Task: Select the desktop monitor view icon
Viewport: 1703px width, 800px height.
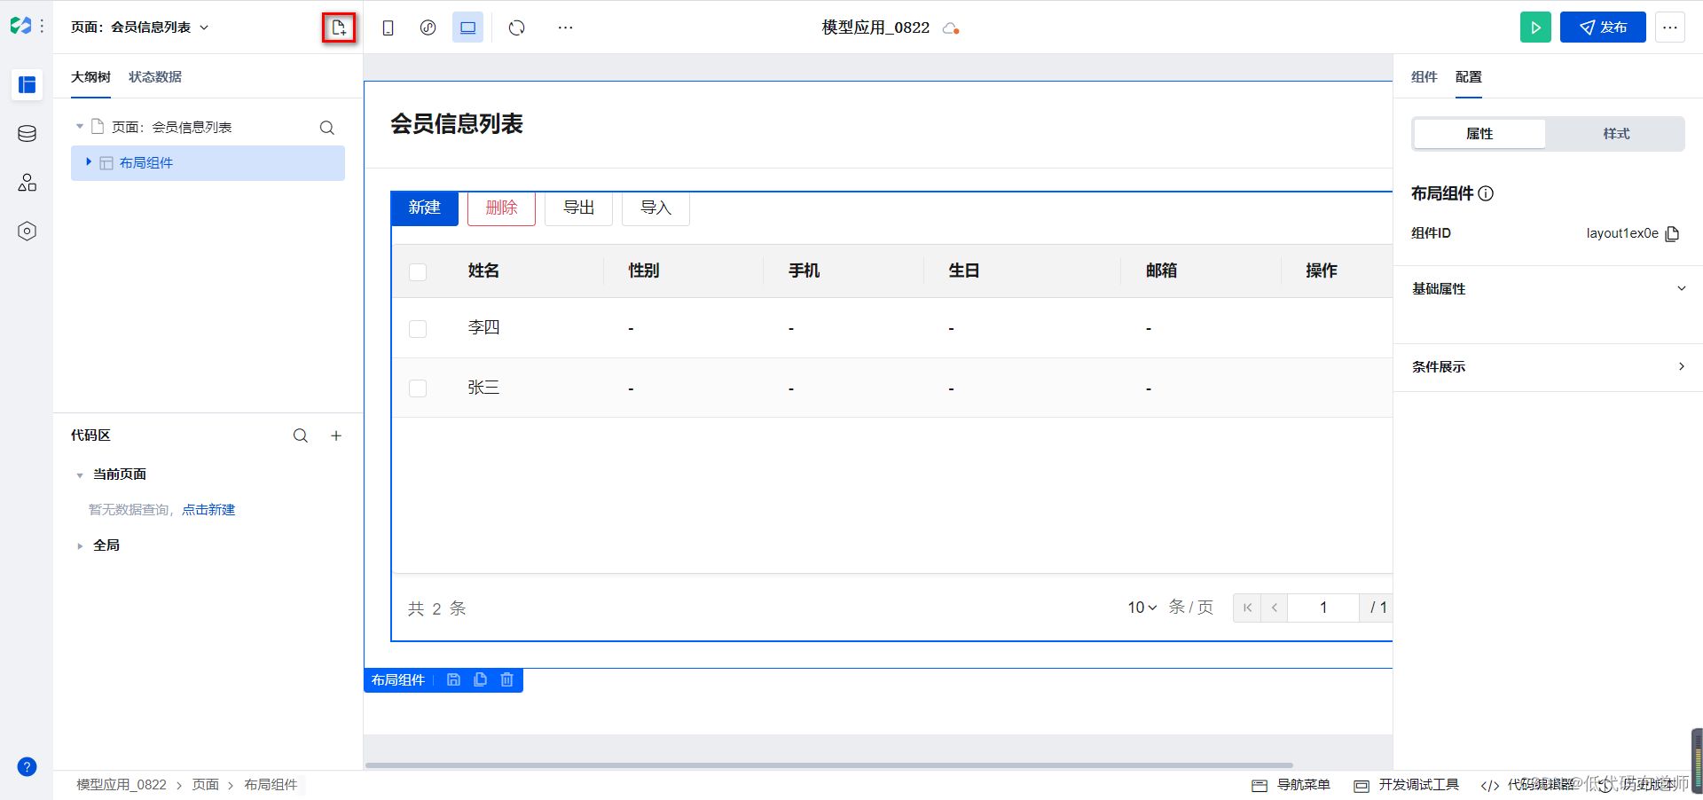Action: point(467,27)
